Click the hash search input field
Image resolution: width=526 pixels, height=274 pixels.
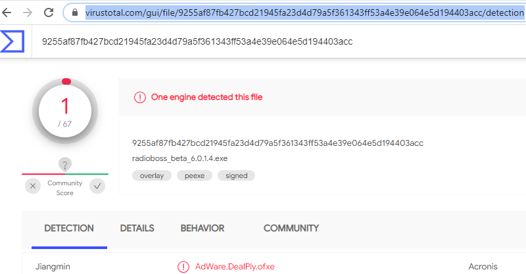[263, 41]
